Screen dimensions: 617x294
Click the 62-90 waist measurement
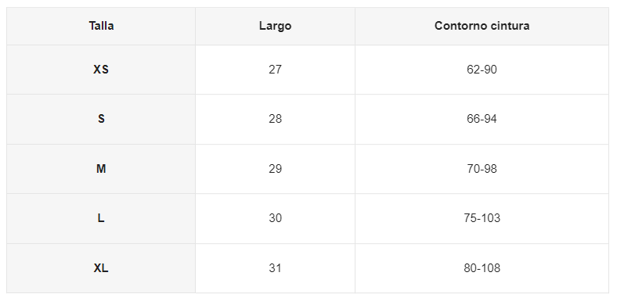click(x=482, y=70)
